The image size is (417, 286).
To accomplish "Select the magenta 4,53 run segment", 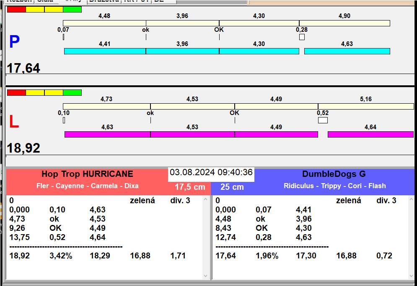I will point(192,134).
